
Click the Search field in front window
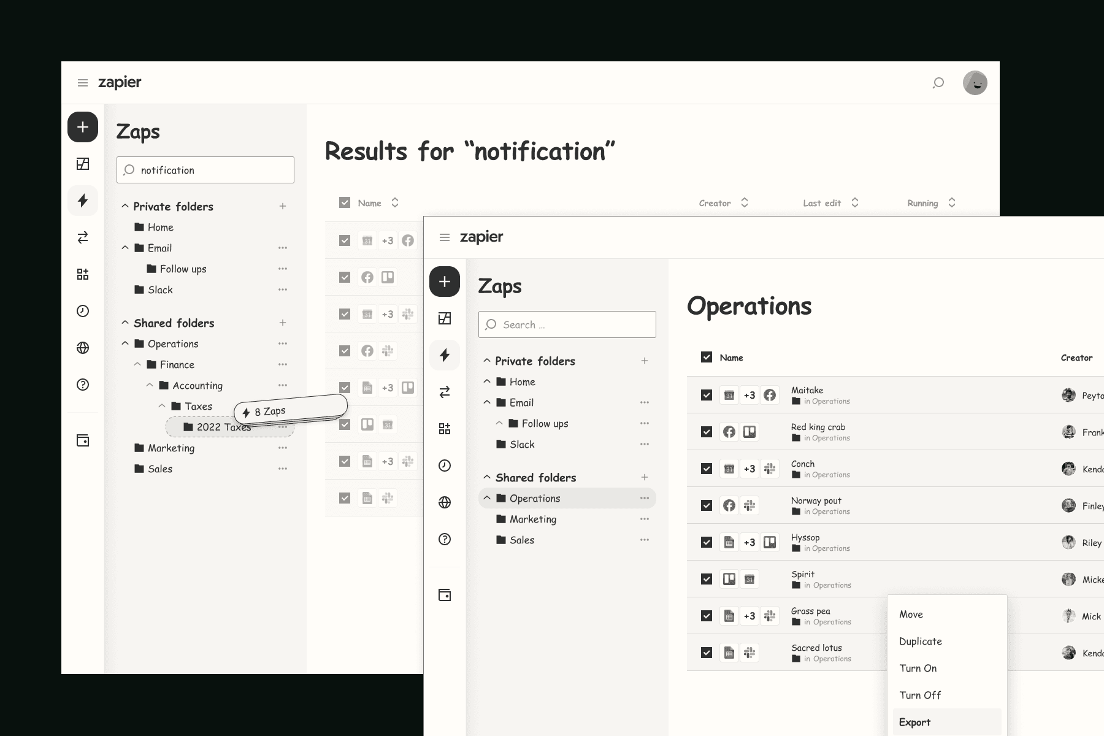tap(567, 324)
